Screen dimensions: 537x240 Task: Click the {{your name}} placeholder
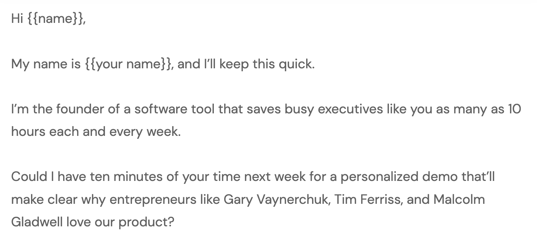click(x=128, y=64)
